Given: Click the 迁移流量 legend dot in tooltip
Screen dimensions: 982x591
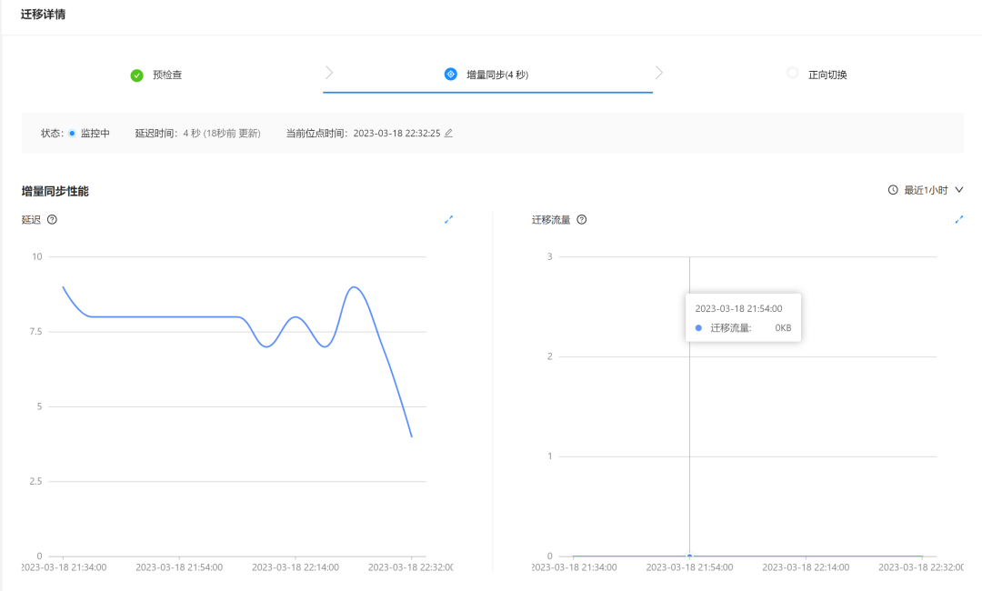Looking at the screenshot, I should click(699, 328).
